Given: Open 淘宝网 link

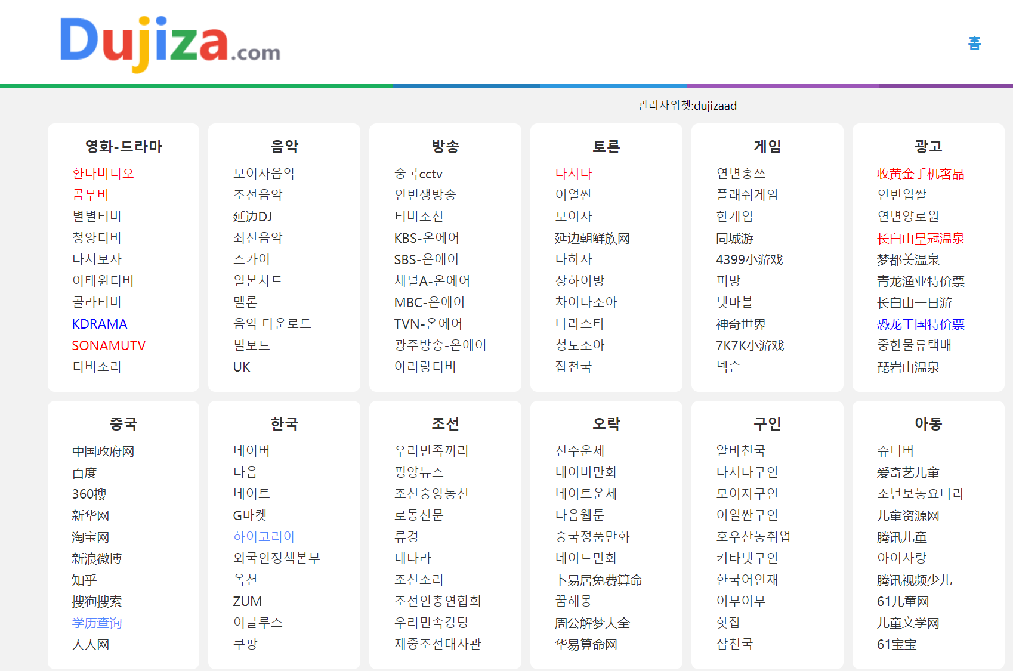Looking at the screenshot, I should pyautogui.click(x=90, y=537).
